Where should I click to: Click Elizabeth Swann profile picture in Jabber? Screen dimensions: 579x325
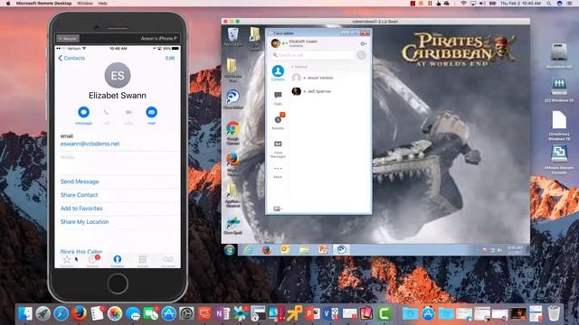[275, 43]
